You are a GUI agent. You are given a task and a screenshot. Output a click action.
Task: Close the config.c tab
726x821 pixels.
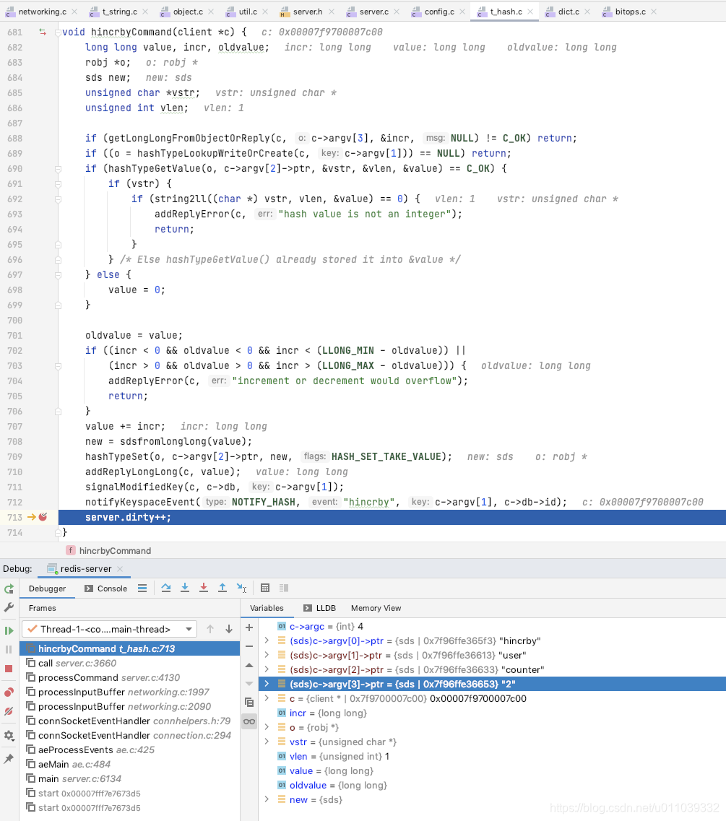pyautogui.click(x=462, y=12)
